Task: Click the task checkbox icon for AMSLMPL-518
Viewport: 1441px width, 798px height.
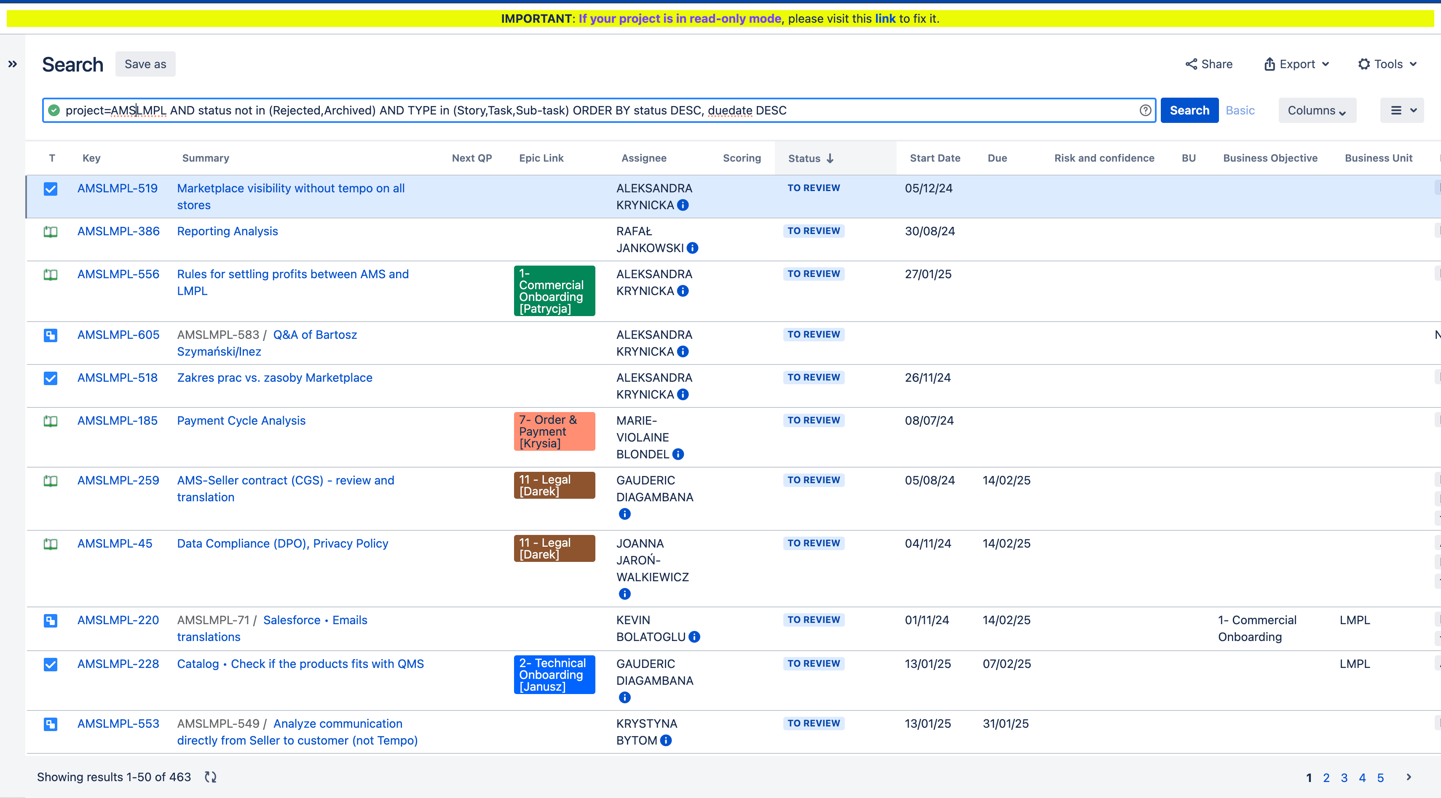Action: click(50, 378)
